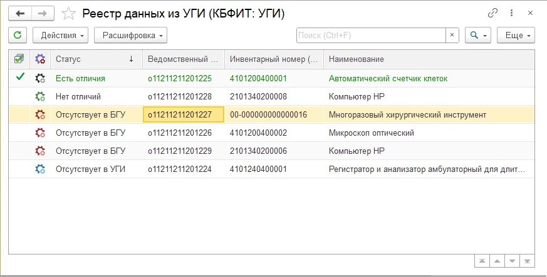This screenshot has height=277, width=547.
Task: Clear the search field with the x
Action: [452, 35]
